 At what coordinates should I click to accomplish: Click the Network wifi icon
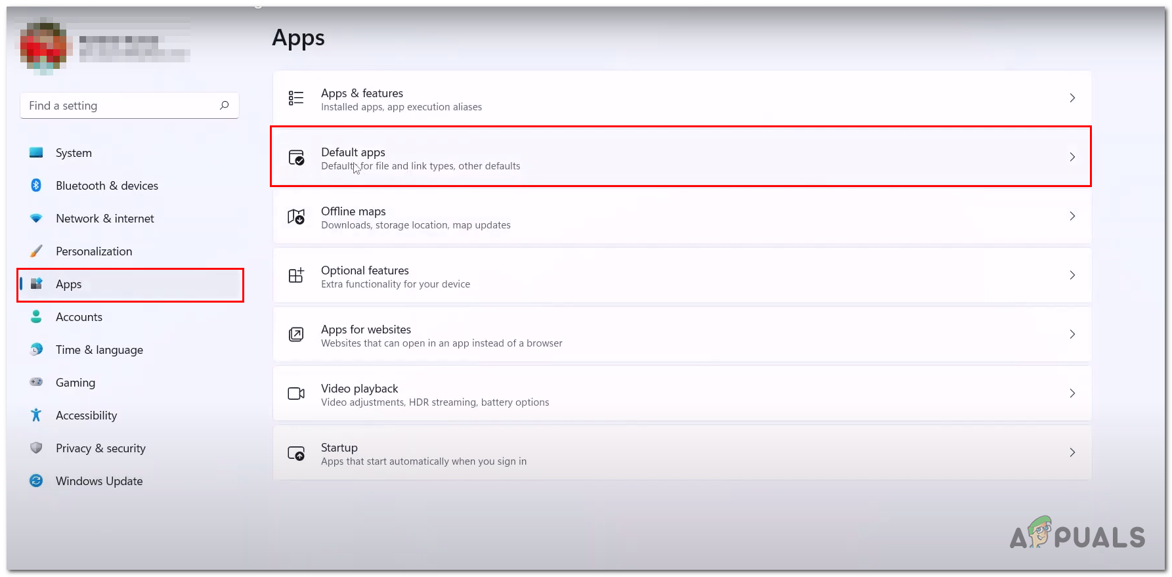click(36, 219)
